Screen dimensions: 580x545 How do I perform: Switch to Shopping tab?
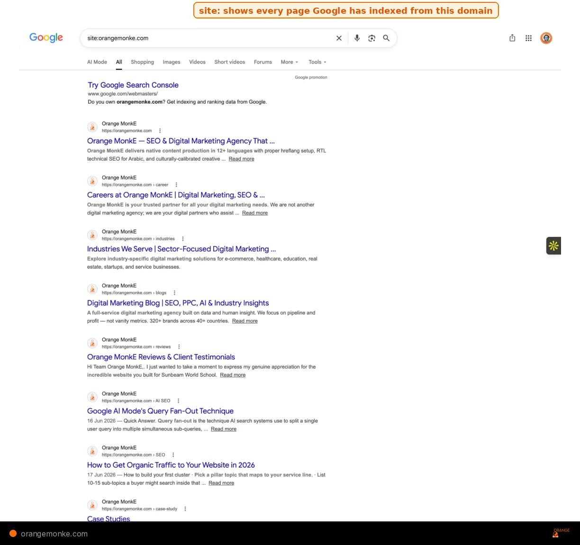click(x=142, y=62)
